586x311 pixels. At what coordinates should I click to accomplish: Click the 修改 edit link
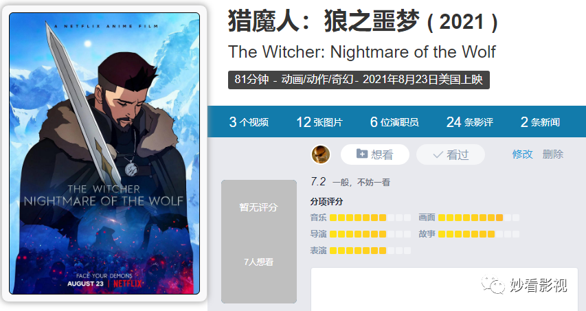522,154
